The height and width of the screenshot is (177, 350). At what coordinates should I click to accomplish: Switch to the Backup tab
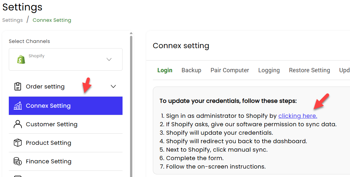(x=191, y=70)
